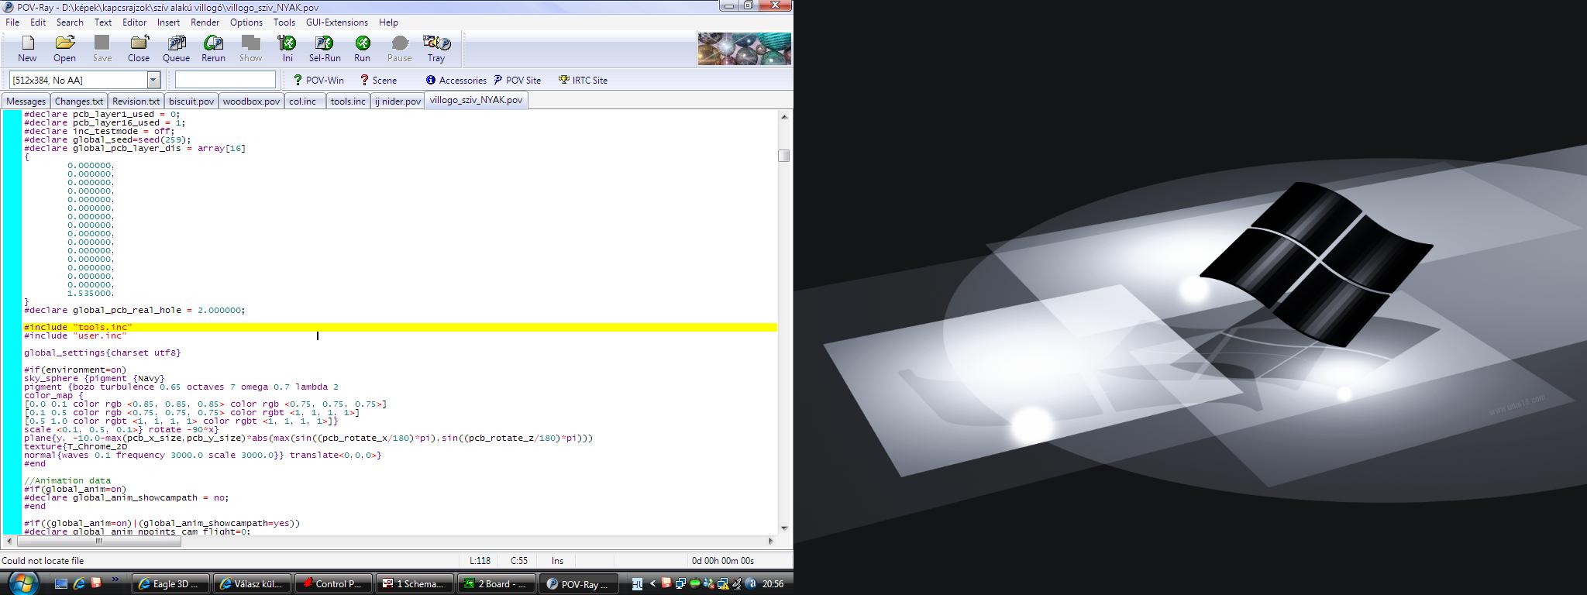
Task: Open the Render menu
Action: coord(205,22)
